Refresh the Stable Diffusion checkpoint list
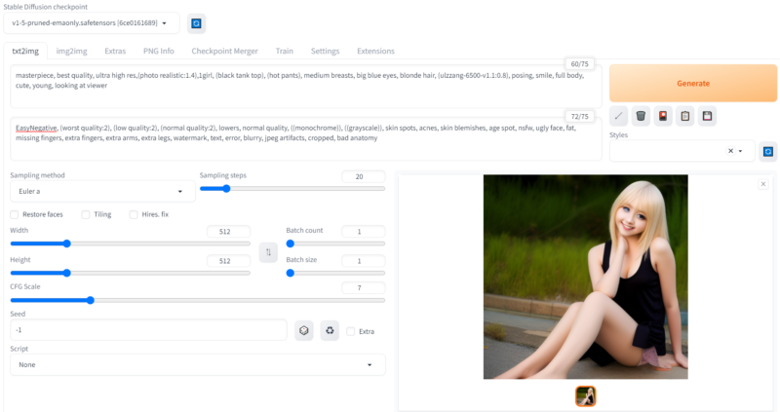The width and height of the screenshot is (780, 412). tap(197, 23)
